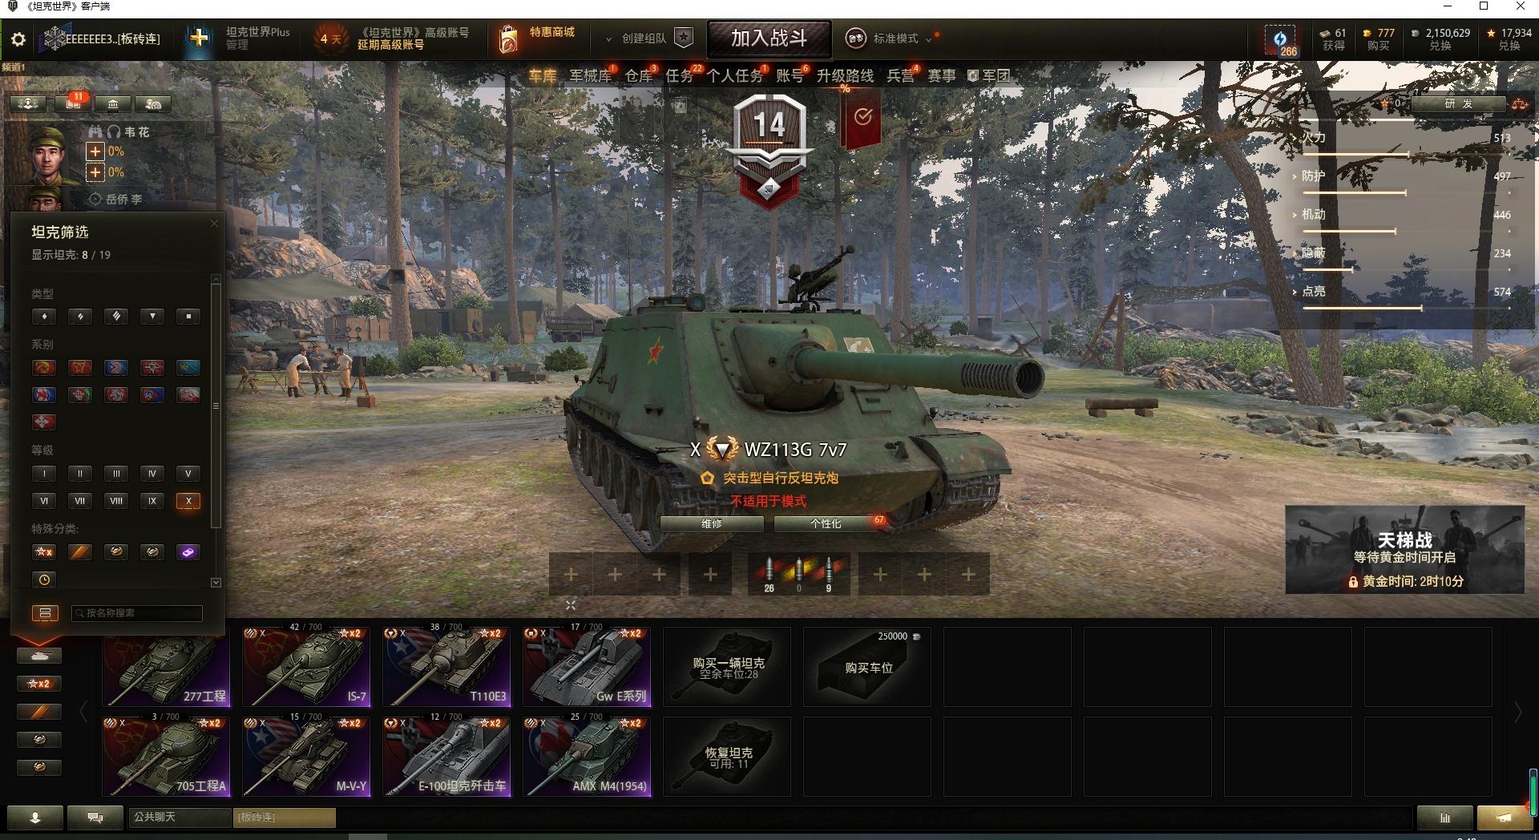
Task: Toggle the tier X filter
Action: point(188,501)
